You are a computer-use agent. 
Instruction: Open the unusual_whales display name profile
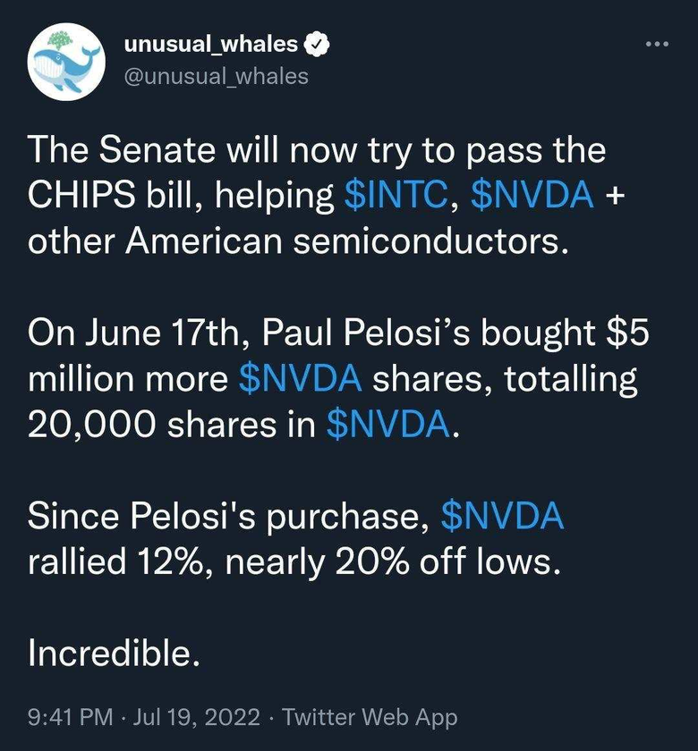[x=211, y=45]
